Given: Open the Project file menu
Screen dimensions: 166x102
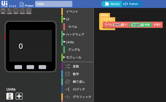Looking at the screenshot, I should pos(26,5).
